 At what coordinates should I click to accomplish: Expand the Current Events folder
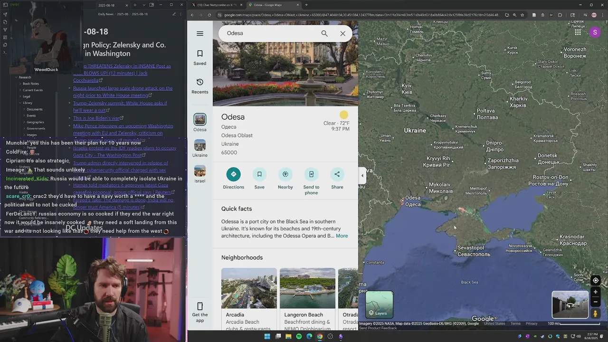coord(20,90)
